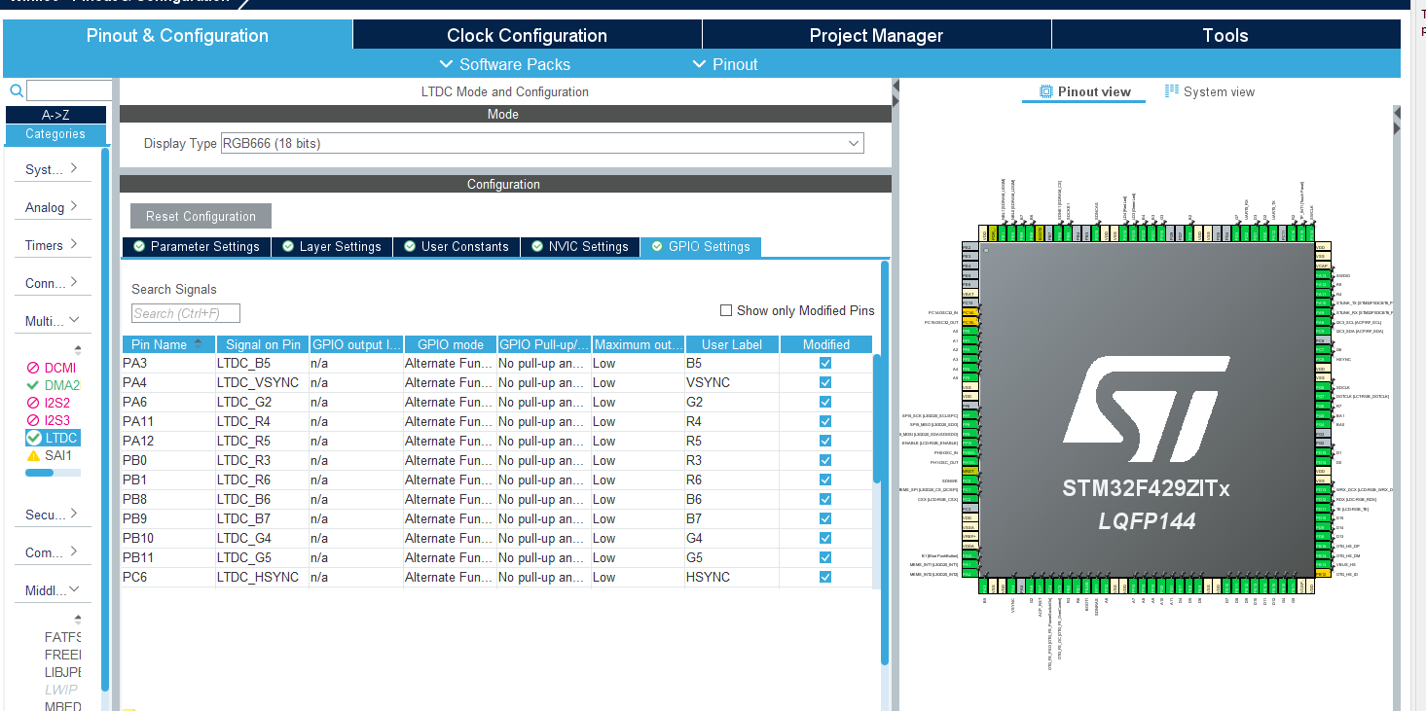Click the chip icon of Pinout view

(1046, 91)
